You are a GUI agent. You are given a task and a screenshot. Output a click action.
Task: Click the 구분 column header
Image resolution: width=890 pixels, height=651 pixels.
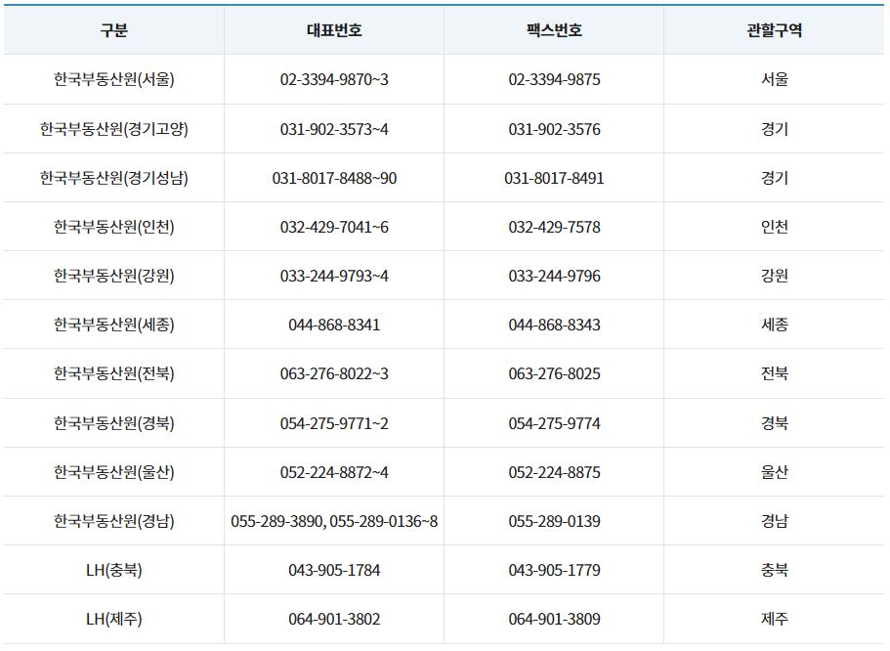(x=115, y=30)
